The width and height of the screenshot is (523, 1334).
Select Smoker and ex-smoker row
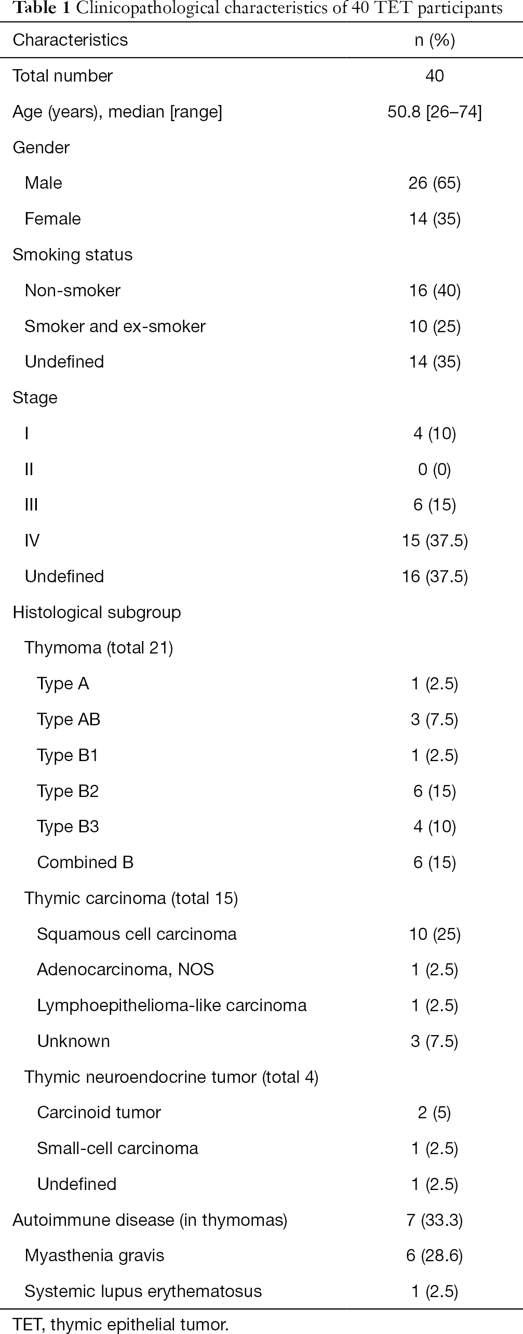pos(261,326)
